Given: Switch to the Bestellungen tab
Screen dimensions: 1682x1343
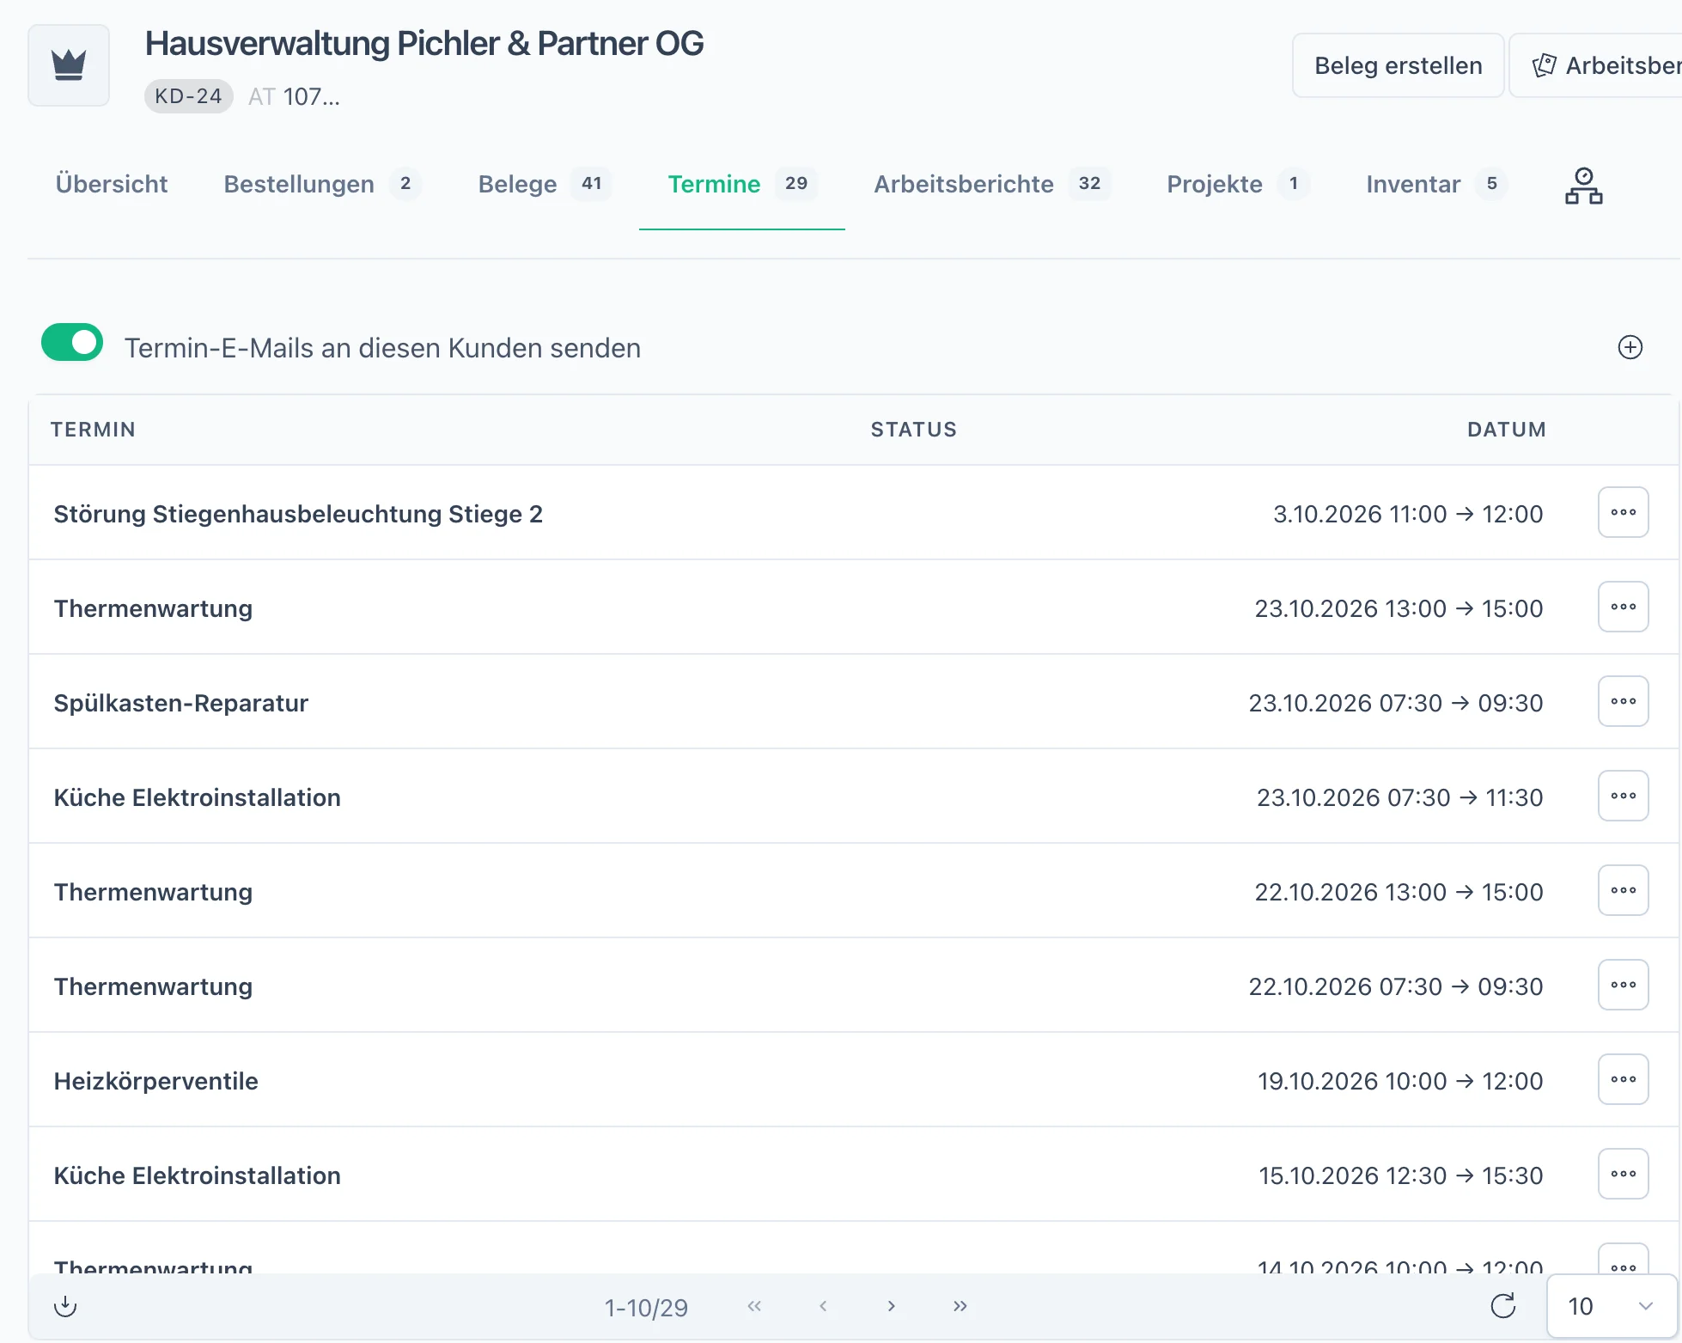Looking at the screenshot, I should pyautogui.click(x=322, y=184).
